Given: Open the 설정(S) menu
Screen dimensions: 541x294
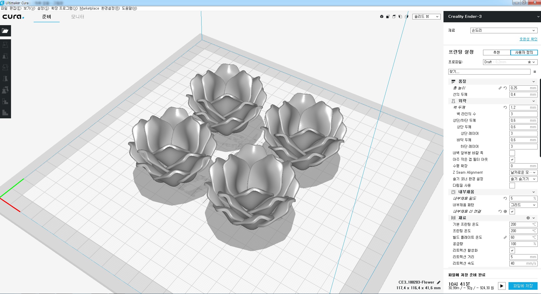Looking at the screenshot, I should click(43, 8).
